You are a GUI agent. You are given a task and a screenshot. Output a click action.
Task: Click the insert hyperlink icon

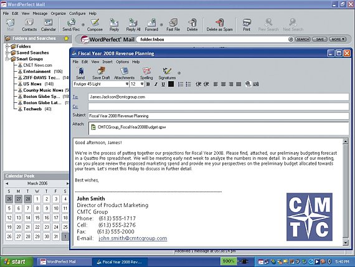248,84
